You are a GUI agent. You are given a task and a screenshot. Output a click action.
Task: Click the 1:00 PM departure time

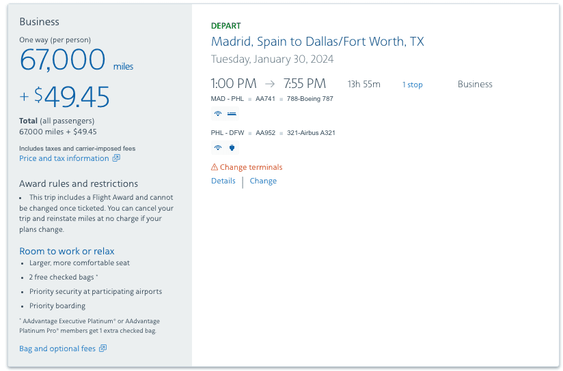(234, 83)
